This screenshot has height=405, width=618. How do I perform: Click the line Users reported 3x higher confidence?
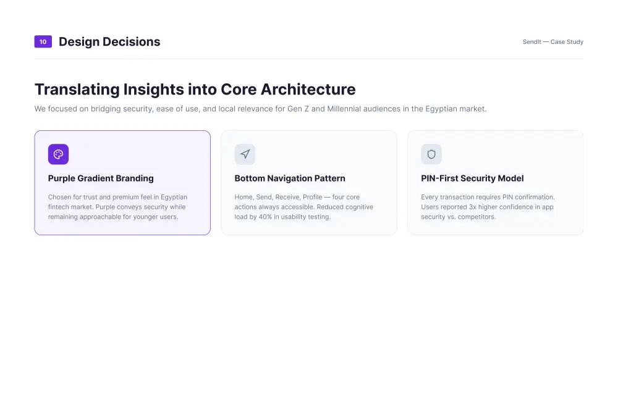(x=487, y=207)
